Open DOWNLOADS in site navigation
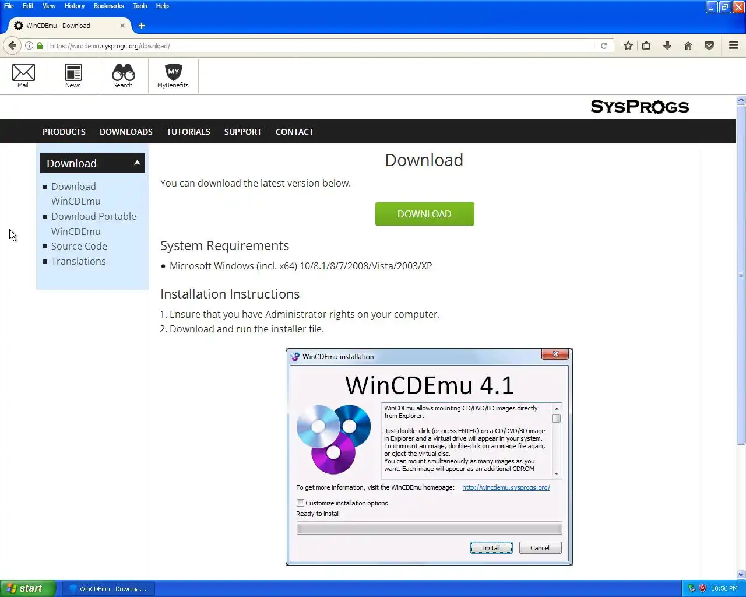 click(x=126, y=132)
